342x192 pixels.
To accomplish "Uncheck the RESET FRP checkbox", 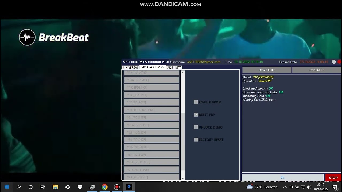I will [x=196, y=115].
